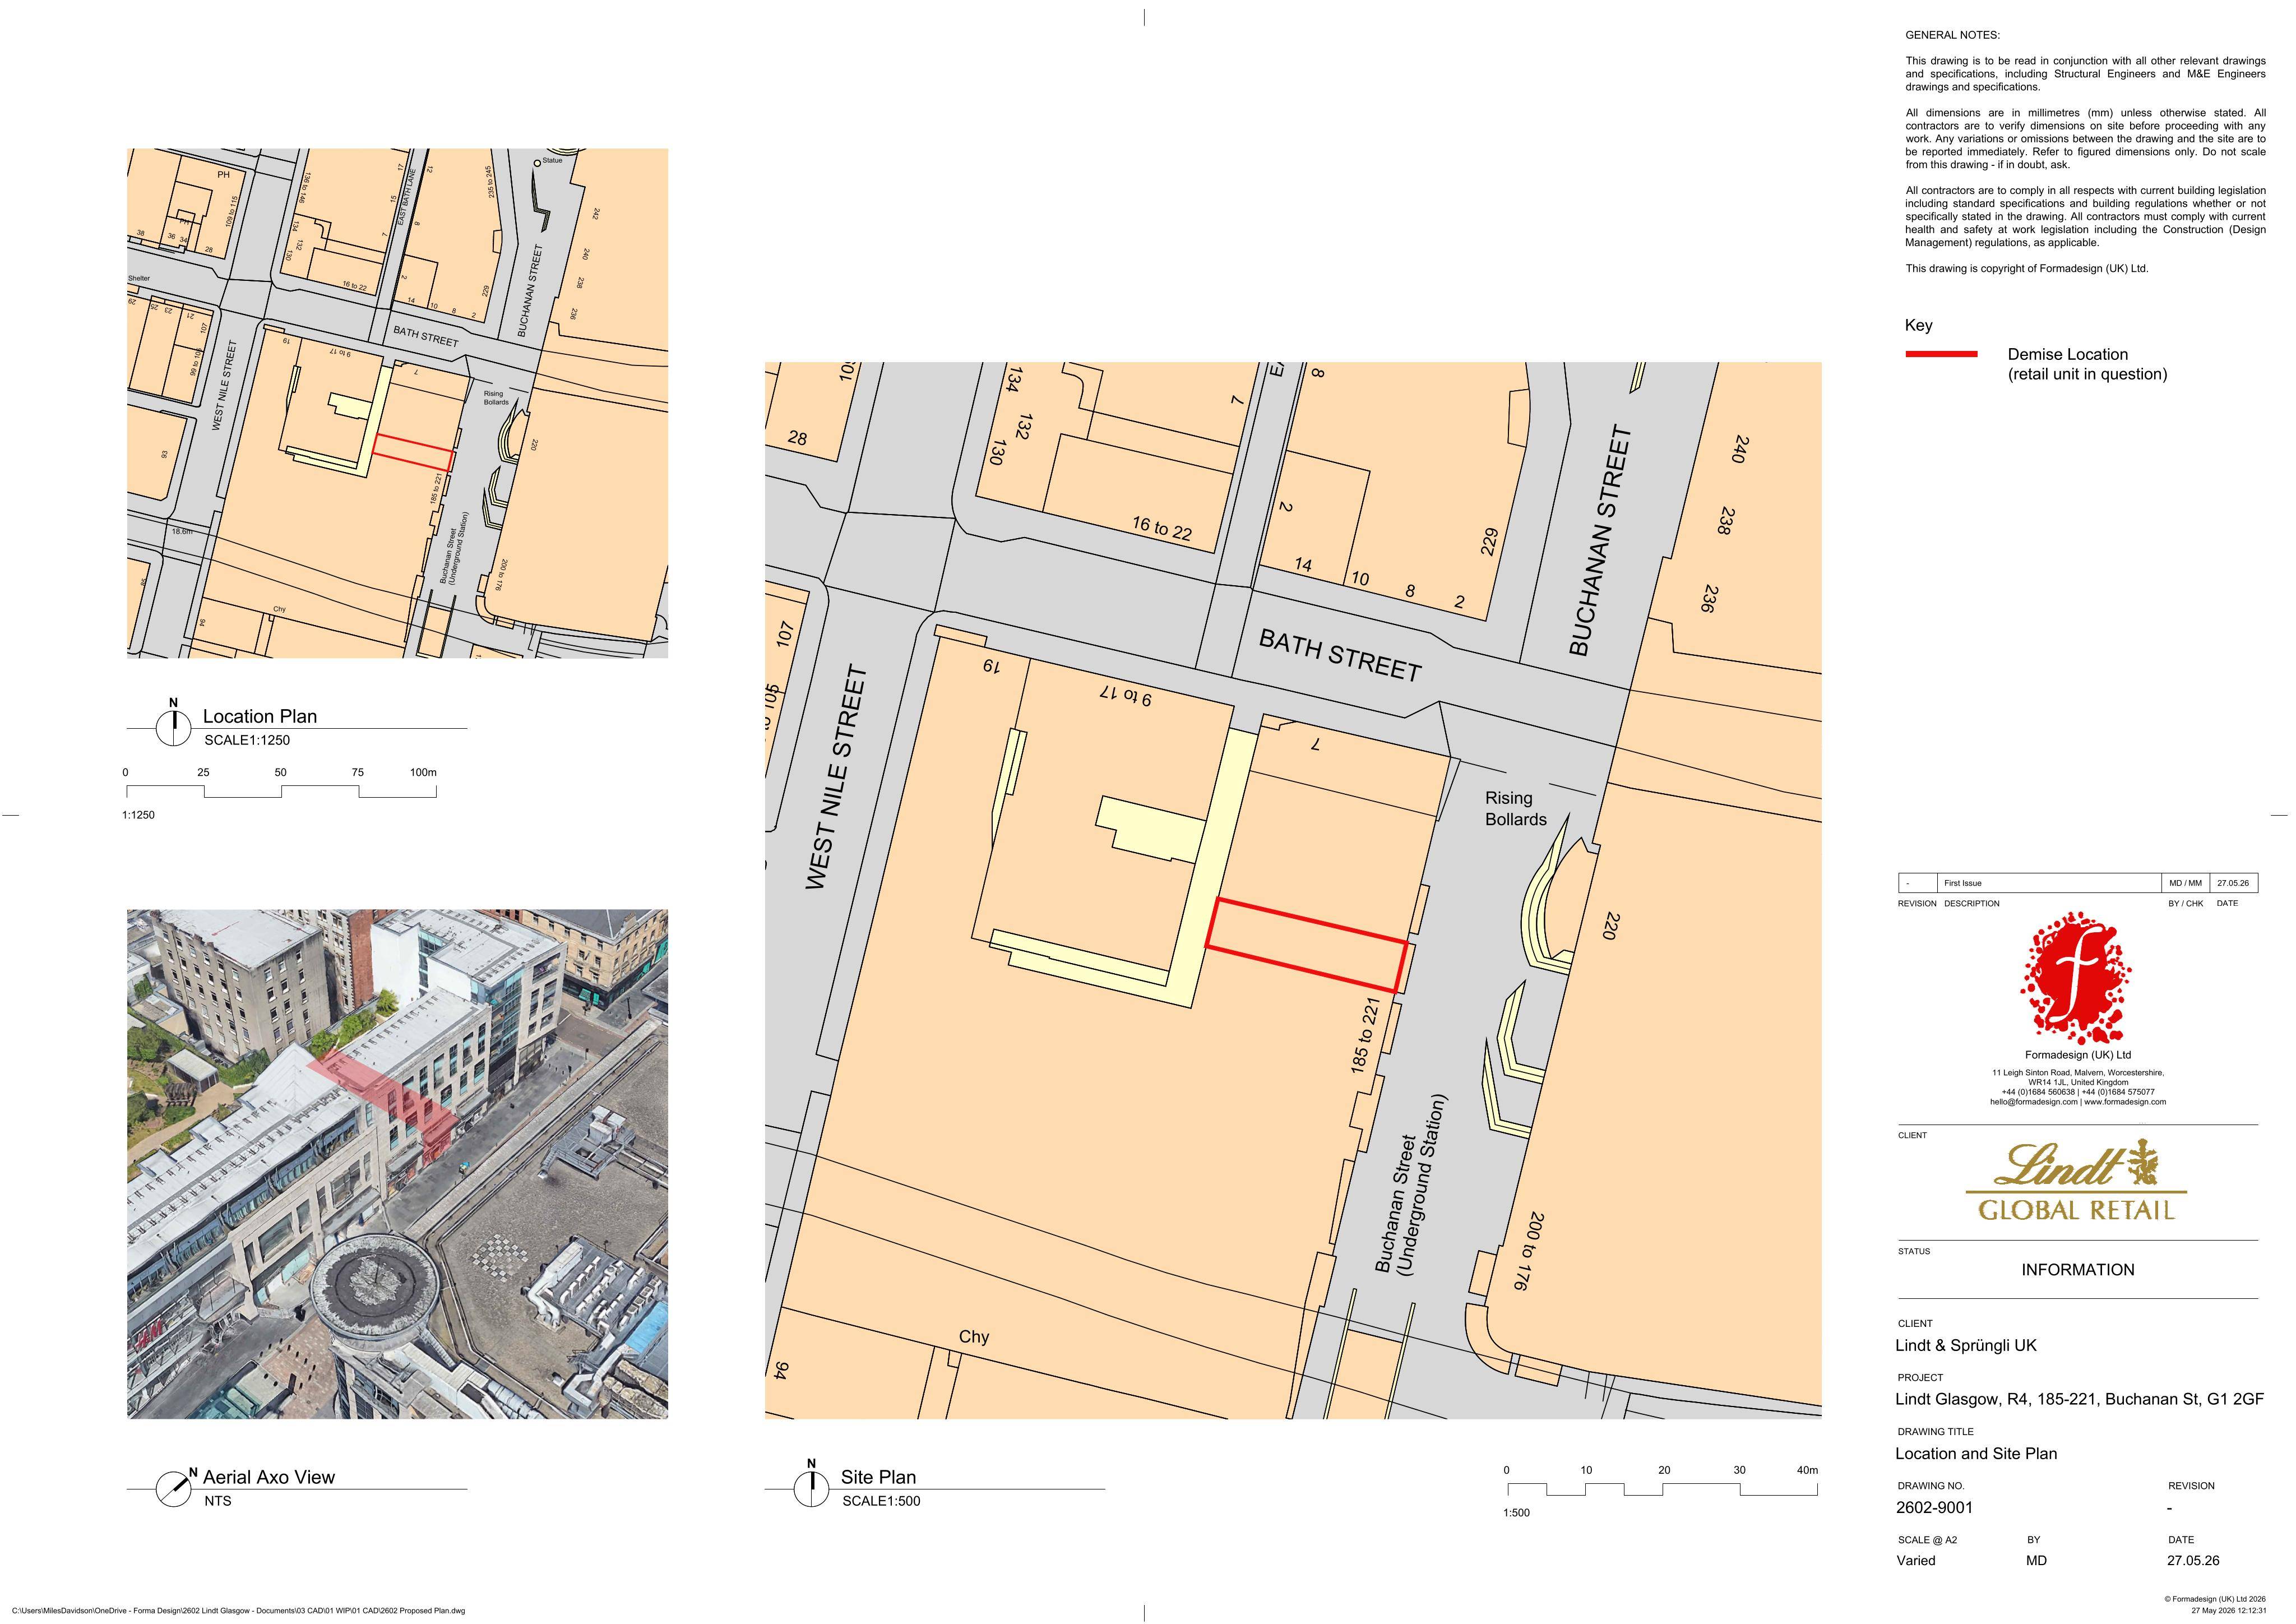Select 'MD / MM' in the revision table

click(2185, 883)
